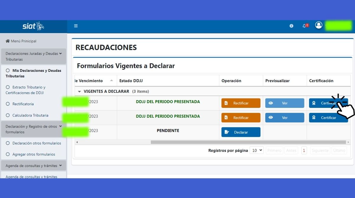This screenshot has width=355, height=198.
Task: Click the siat logo in header
Action: click(x=33, y=26)
